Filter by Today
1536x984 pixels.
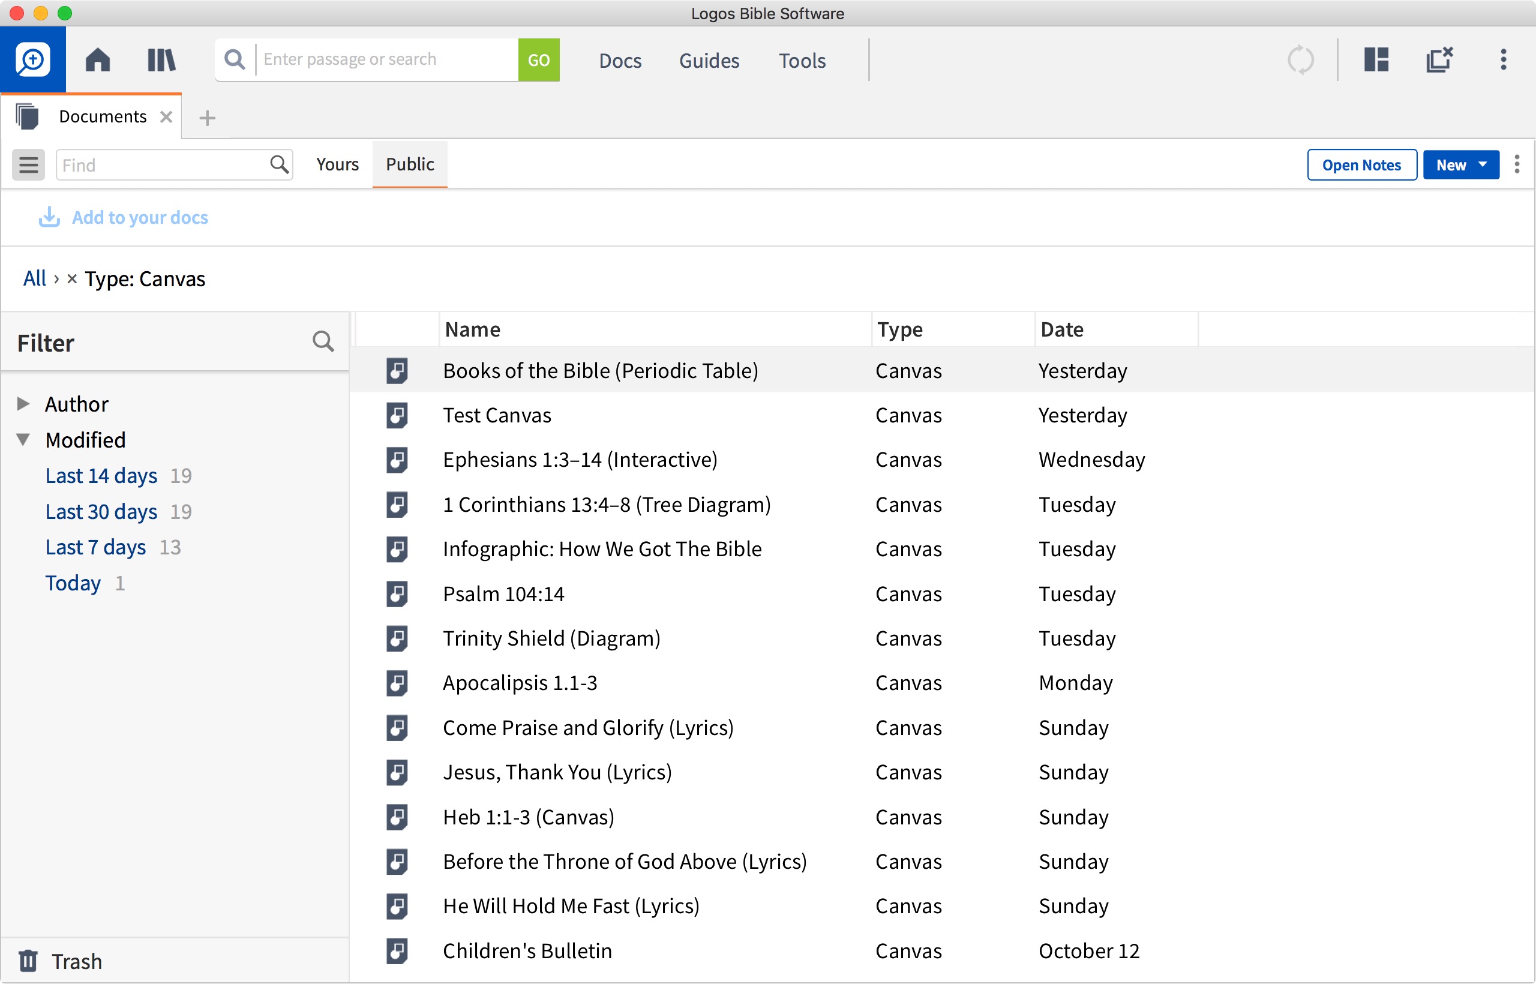[73, 583]
